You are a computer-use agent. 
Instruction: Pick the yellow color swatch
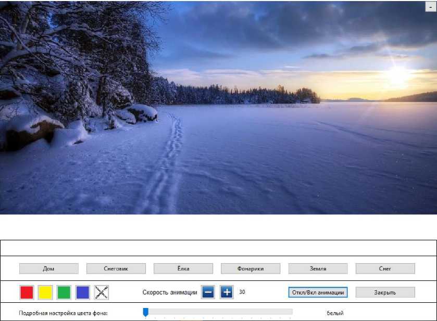[45, 292]
